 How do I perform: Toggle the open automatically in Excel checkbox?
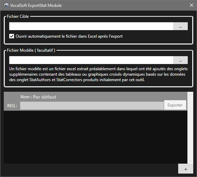click(12, 36)
